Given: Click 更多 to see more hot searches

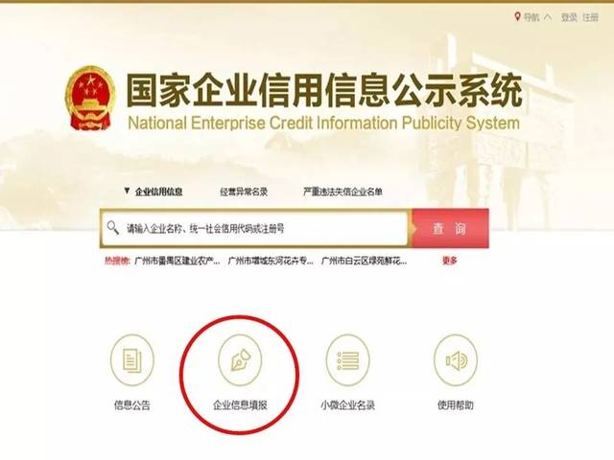Looking at the screenshot, I should (450, 261).
